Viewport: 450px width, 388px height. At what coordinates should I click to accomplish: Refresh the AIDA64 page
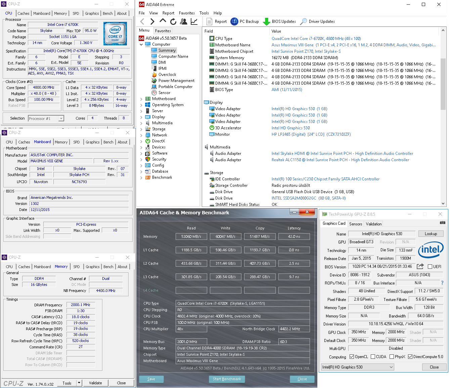click(173, 21)
